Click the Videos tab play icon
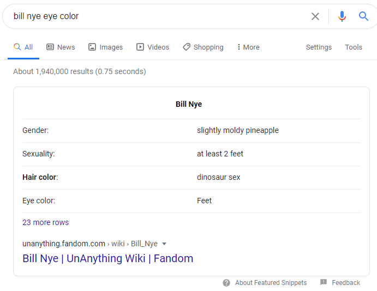 tap(140, 47)
